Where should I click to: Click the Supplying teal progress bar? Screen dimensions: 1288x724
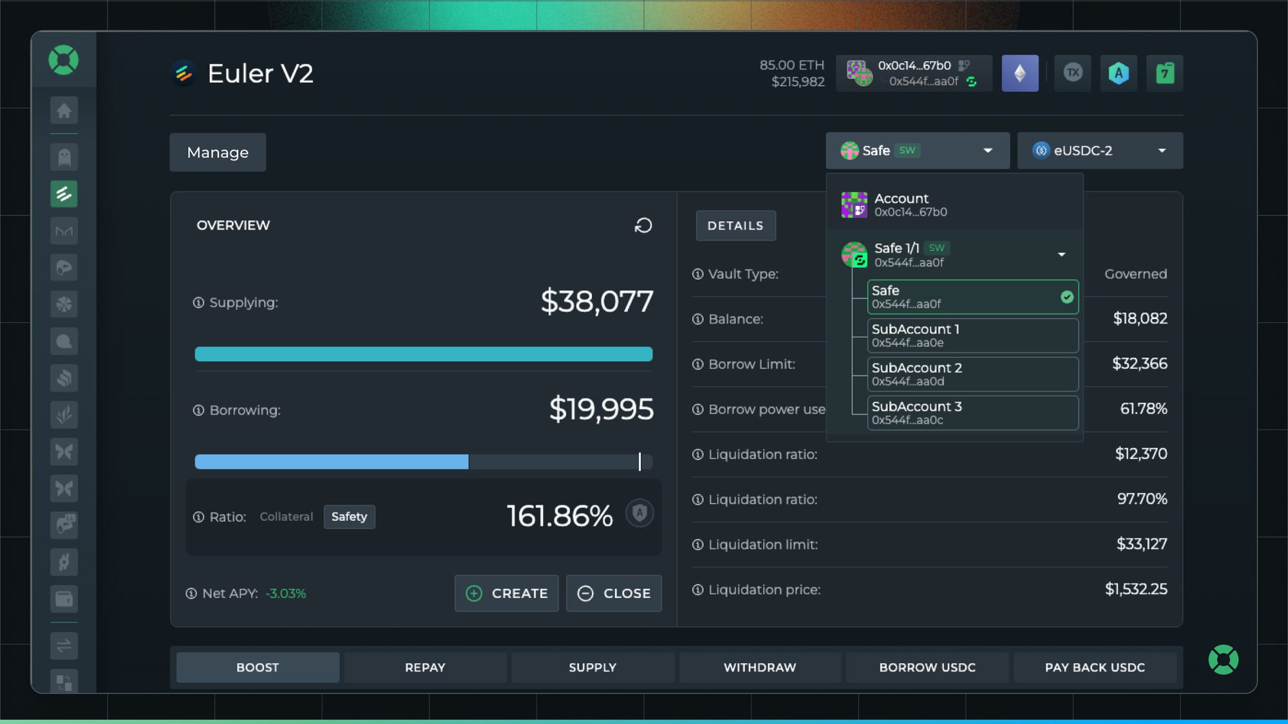[424, 354]
